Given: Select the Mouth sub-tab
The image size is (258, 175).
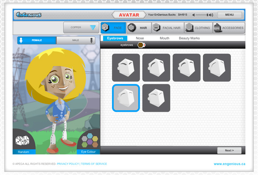Looking at the screenshot, I should tap(165, 38).
